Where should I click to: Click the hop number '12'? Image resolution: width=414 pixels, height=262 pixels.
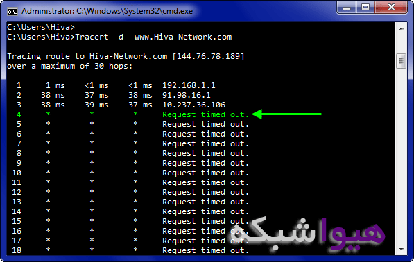click(x=17, y=192)
